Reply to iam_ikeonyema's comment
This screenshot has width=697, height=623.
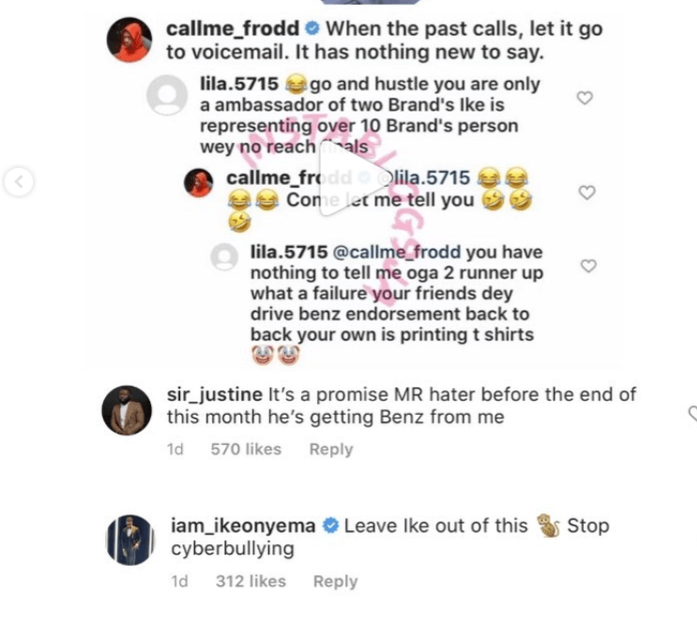point(335,582)
